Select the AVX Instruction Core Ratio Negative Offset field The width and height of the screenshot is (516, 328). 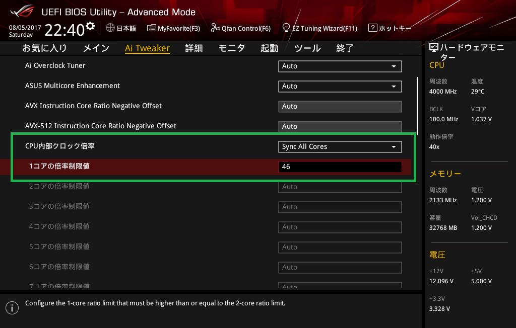[x=340, y=107]
